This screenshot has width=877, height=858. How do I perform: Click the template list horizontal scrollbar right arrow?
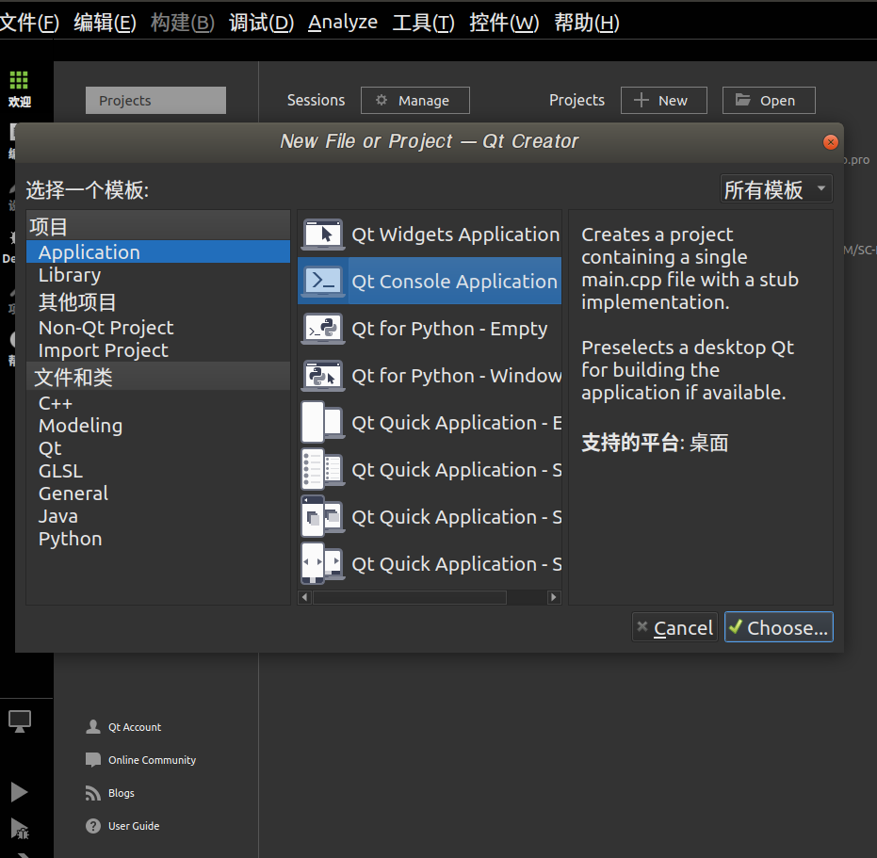pyautogui.click(x=554, y=596)
